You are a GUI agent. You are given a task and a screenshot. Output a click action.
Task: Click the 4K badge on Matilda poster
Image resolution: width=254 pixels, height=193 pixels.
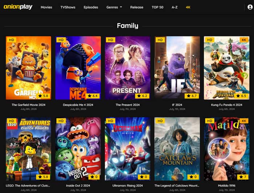click(x=244, y=121)
